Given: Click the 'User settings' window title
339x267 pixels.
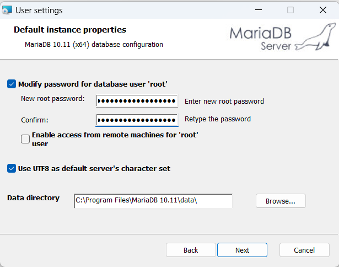Looking at the screenshot, I should click(39, 10).
